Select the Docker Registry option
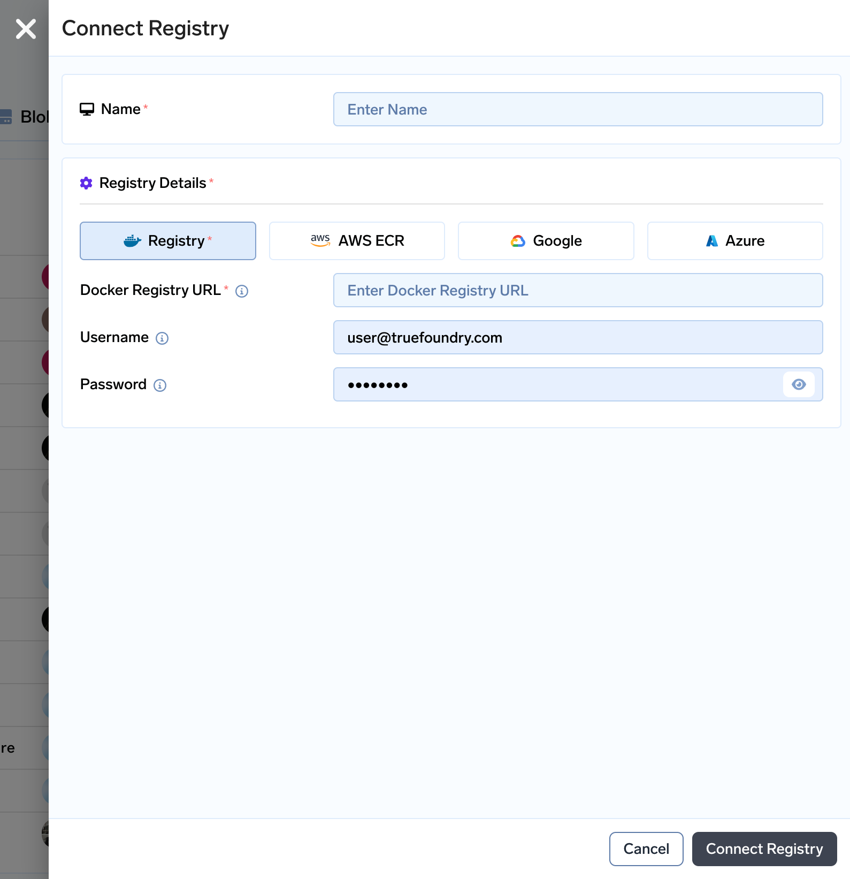 [167, 241]
